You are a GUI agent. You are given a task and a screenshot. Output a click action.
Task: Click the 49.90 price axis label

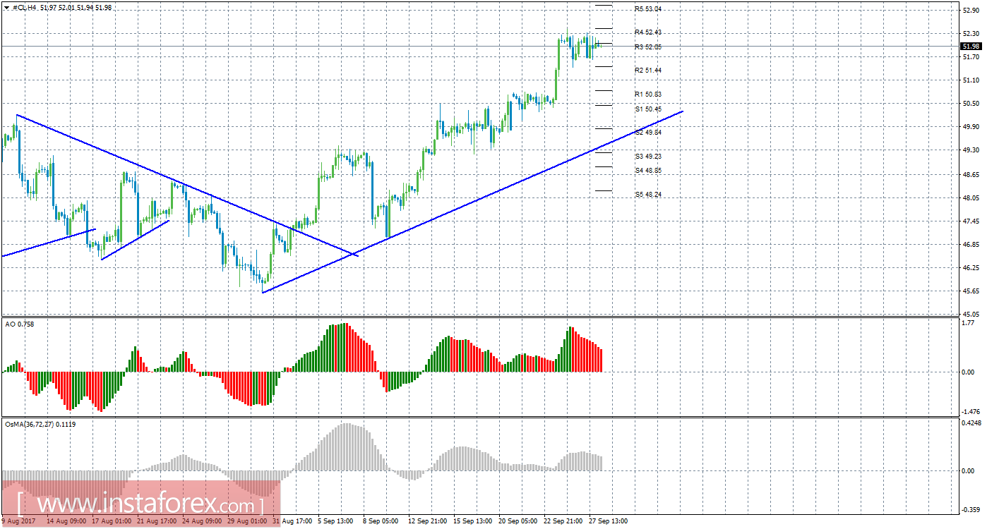click(x=970, y=127)
